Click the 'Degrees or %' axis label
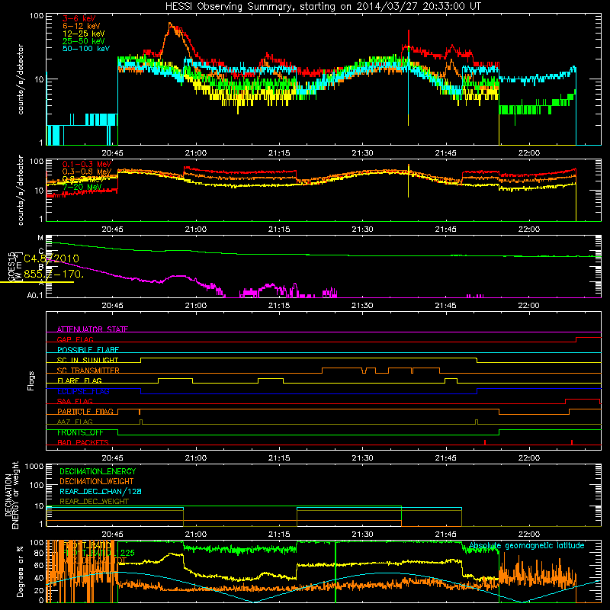610x610 pixels. pyautogui.click(x=20, y=571)
